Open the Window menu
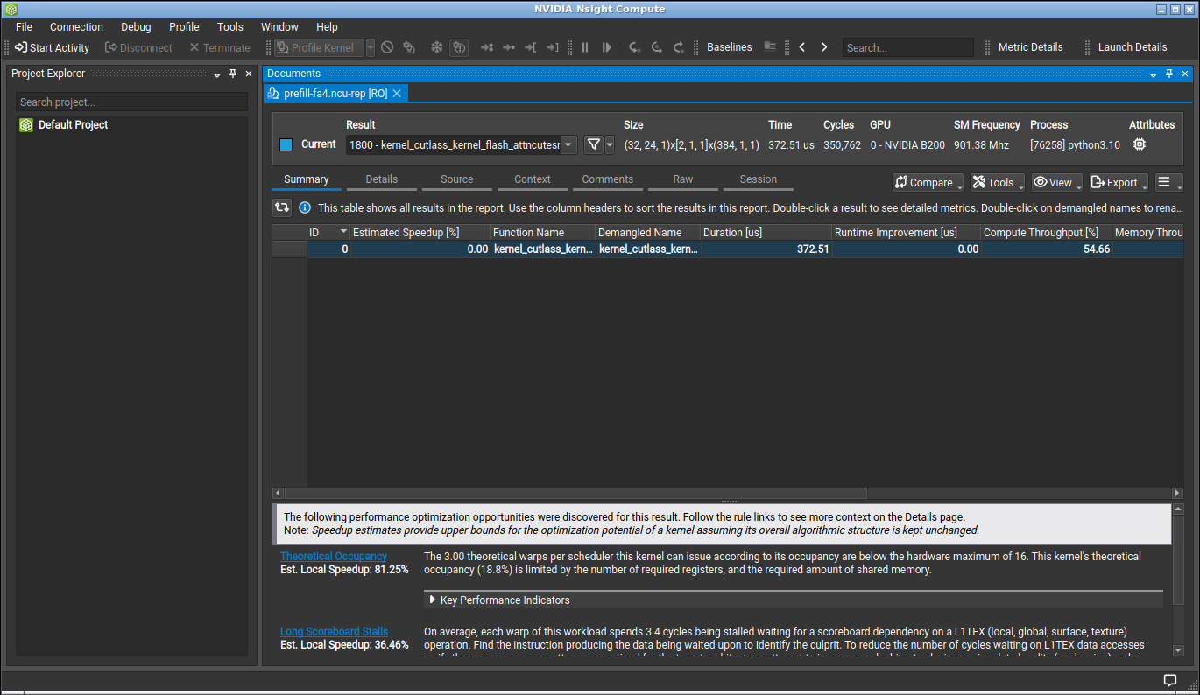Image resolution: width=1200 pixels, height=695 pixels. tap(279, 27)
